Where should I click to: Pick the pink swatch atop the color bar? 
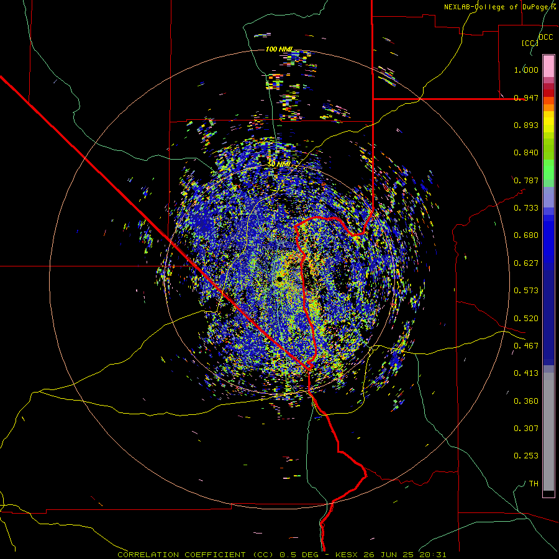click(x=548, y=66)
